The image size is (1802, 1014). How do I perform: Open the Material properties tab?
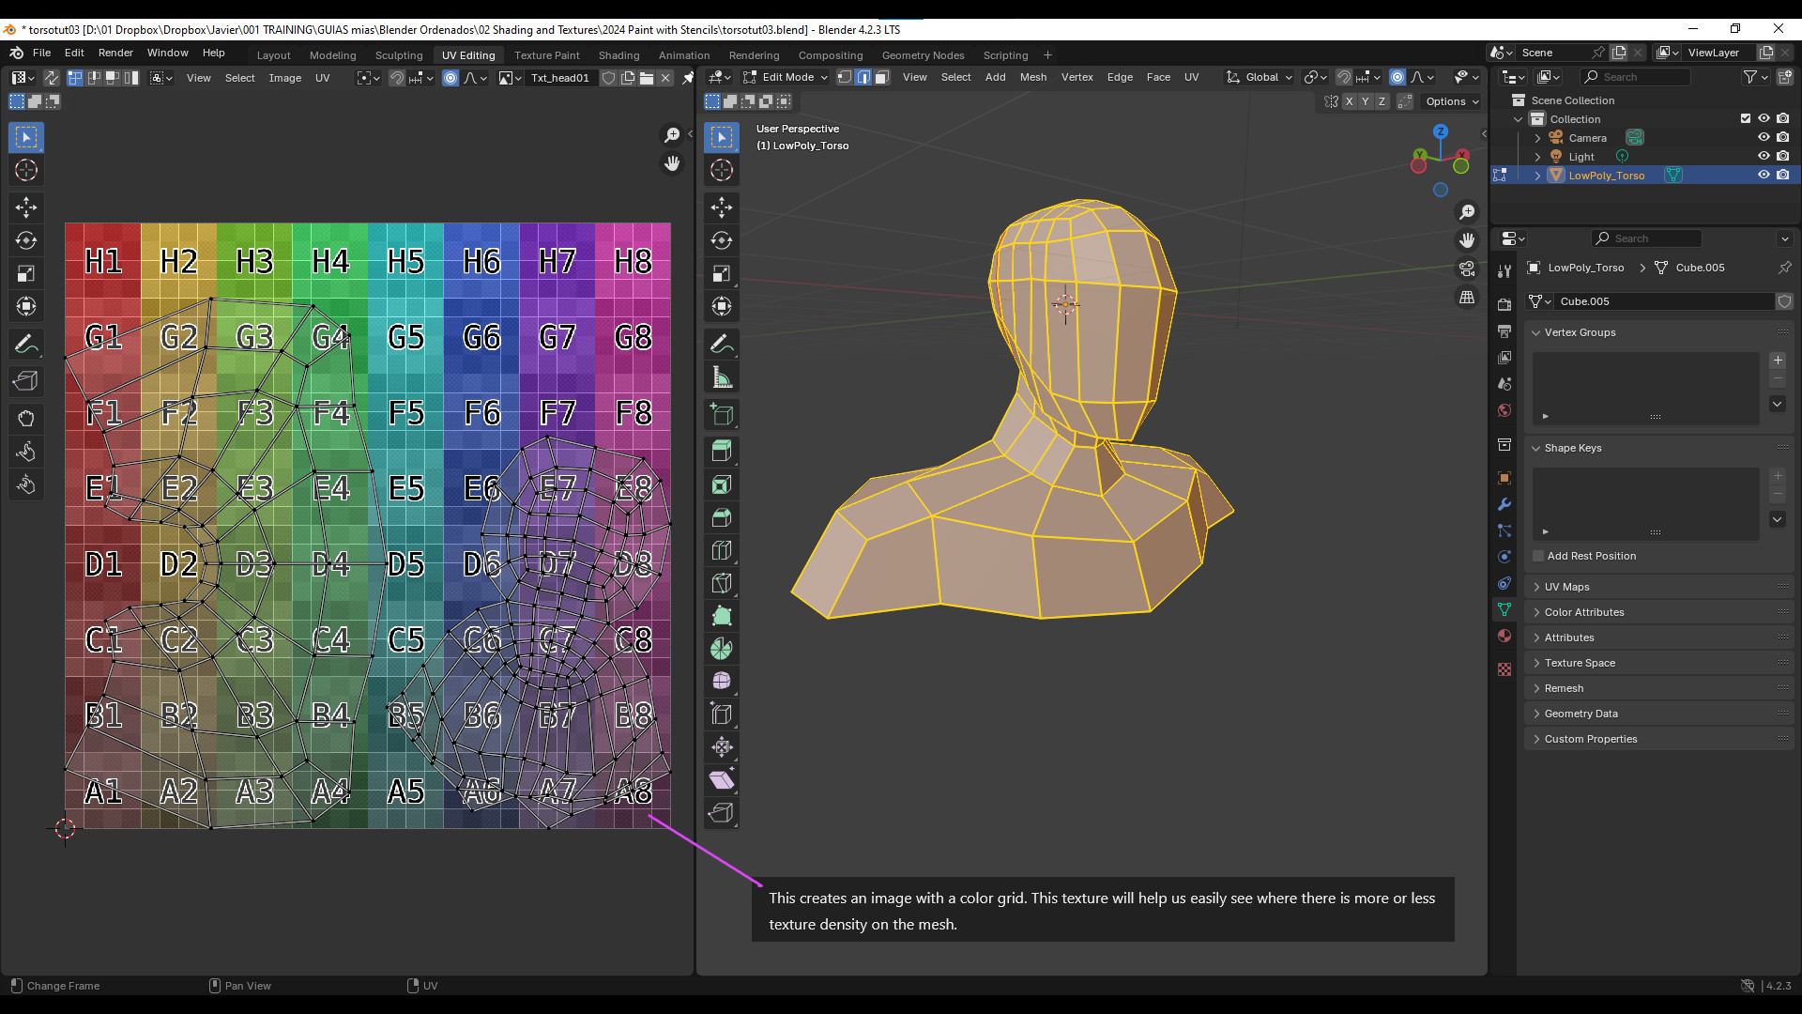[1504, 636]
